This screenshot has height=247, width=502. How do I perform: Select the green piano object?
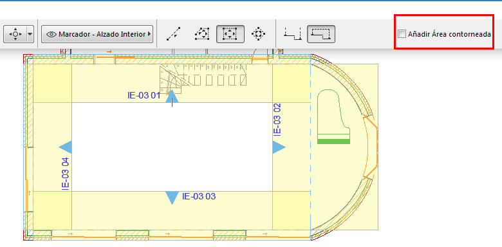click(333, 117)
